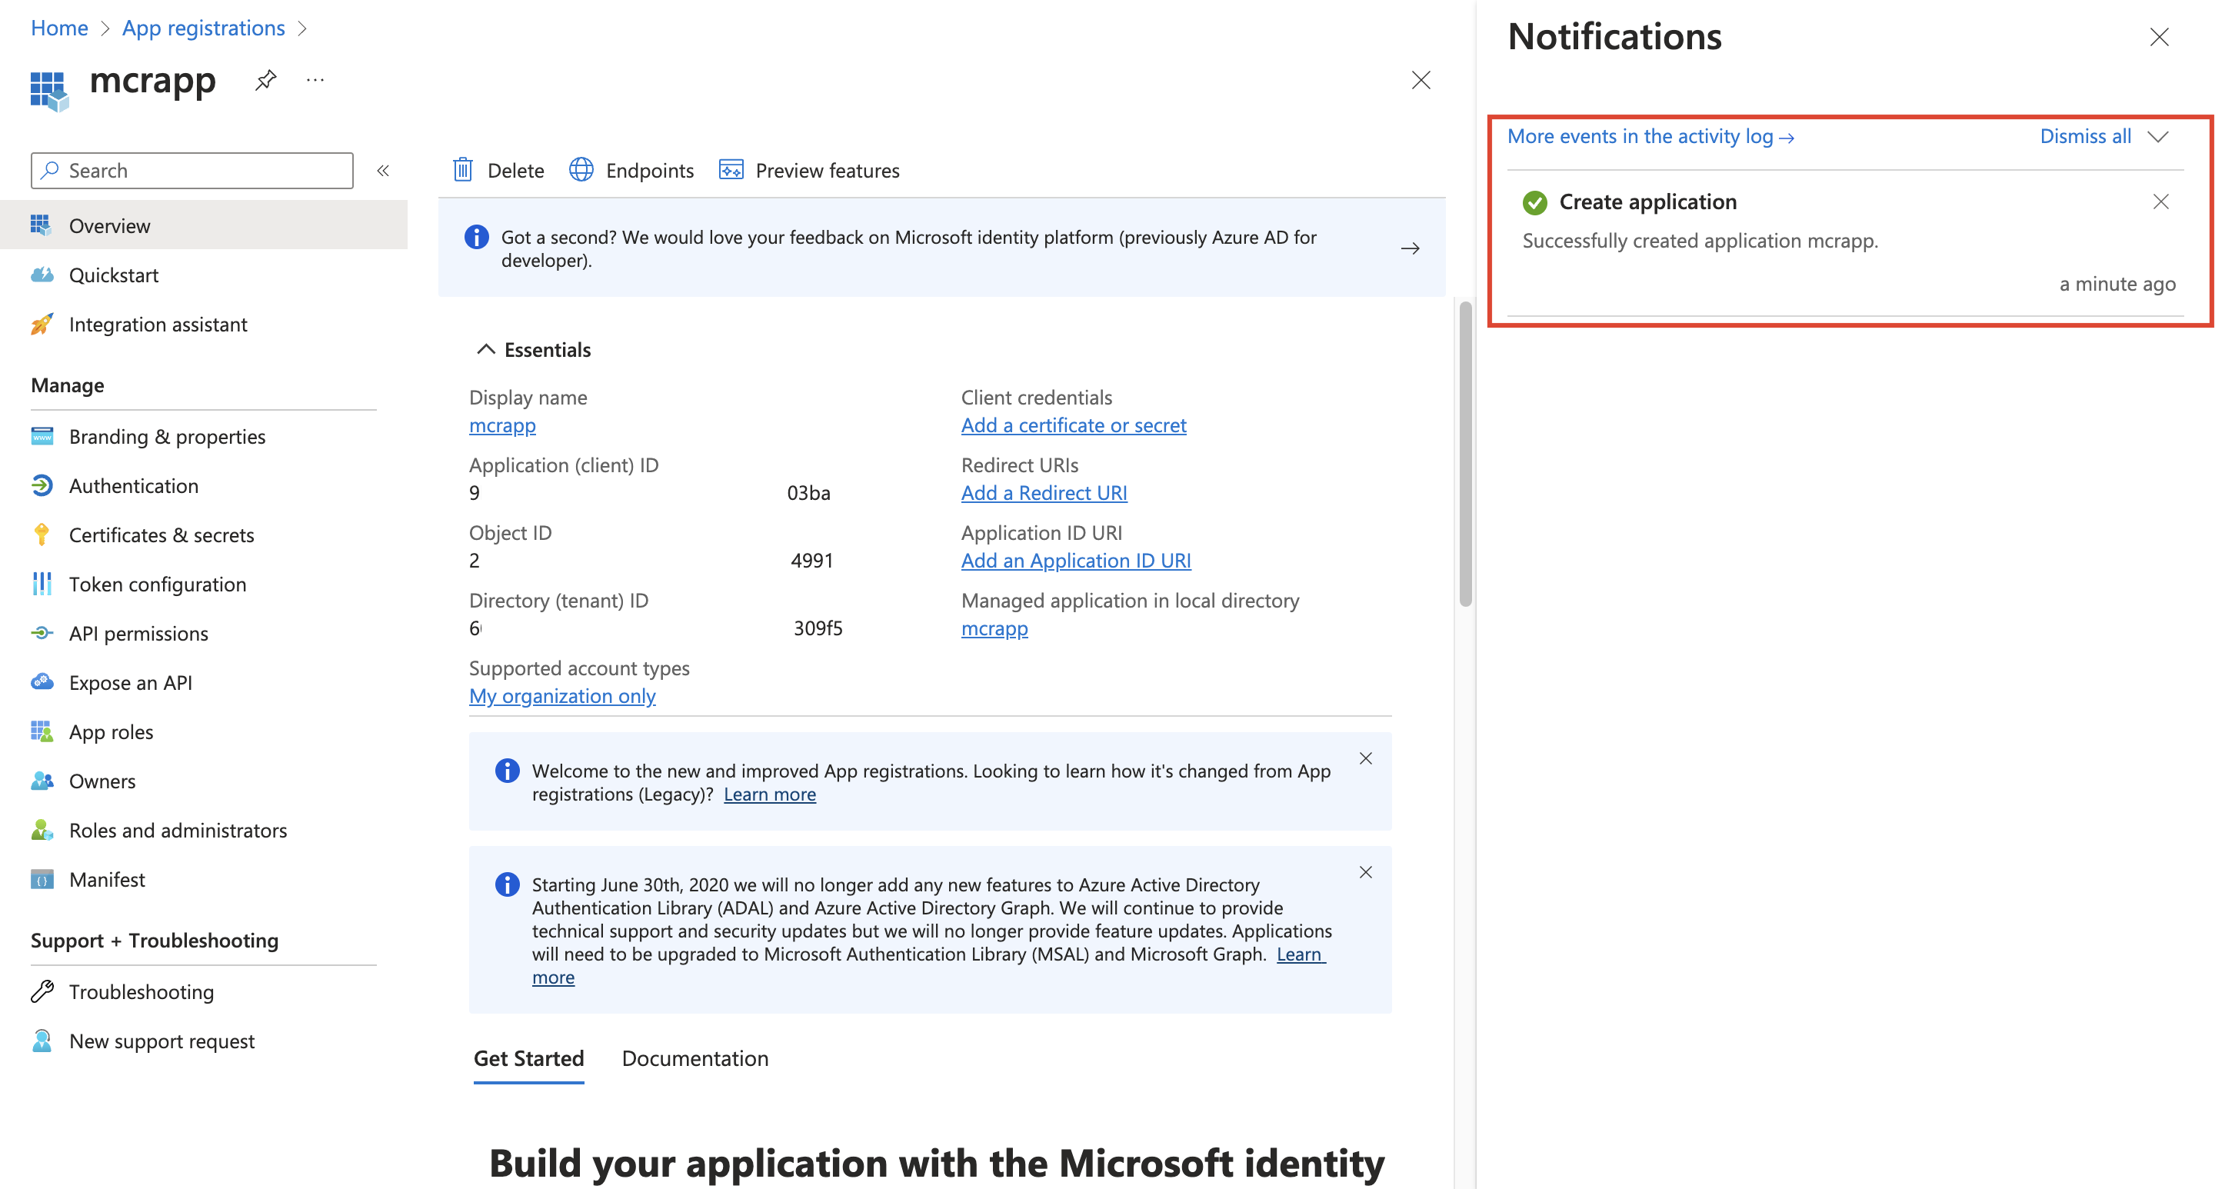Click the Owners people icon
The height and width of the screenshot is (1189, 2215).
pyautogui.click(x=42, y=781)
